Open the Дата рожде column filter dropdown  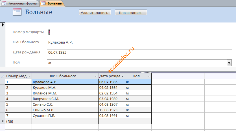click(122, 76)
